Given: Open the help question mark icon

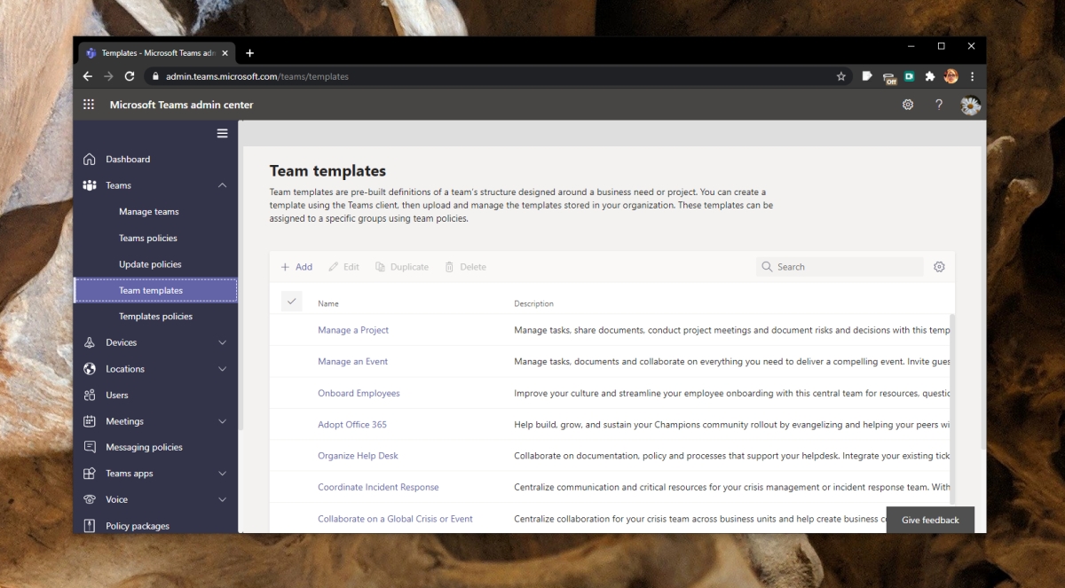Looking at the screenshot, I should click(939, 105).
